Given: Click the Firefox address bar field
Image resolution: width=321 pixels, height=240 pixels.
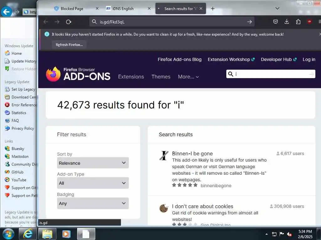Looking at the screenshot, I should coord(171,22).
